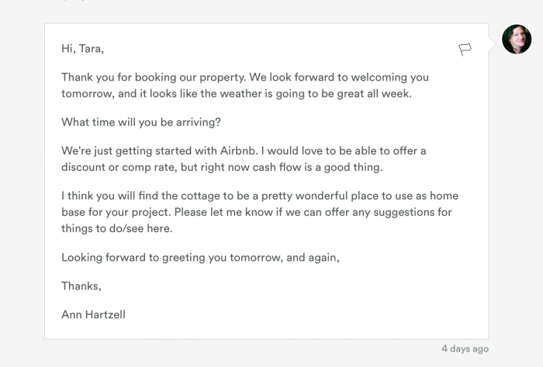Open the host's profile photo avatar
This screenshot has height=367, width=543.
coord(516,39)
